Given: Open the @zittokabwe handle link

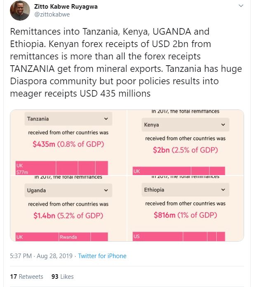Looking at the screenshot, I should (52, 14).
